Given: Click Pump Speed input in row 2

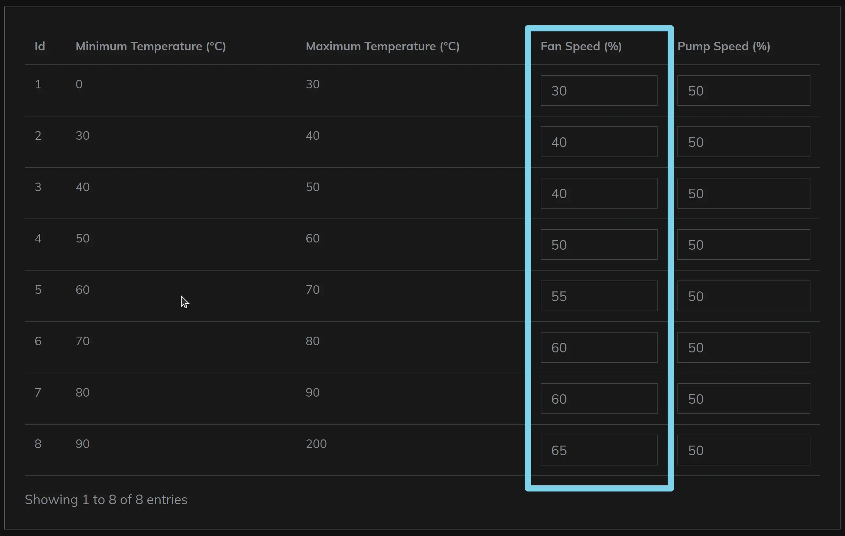Looking at the screenshot, I should (743, 142).
